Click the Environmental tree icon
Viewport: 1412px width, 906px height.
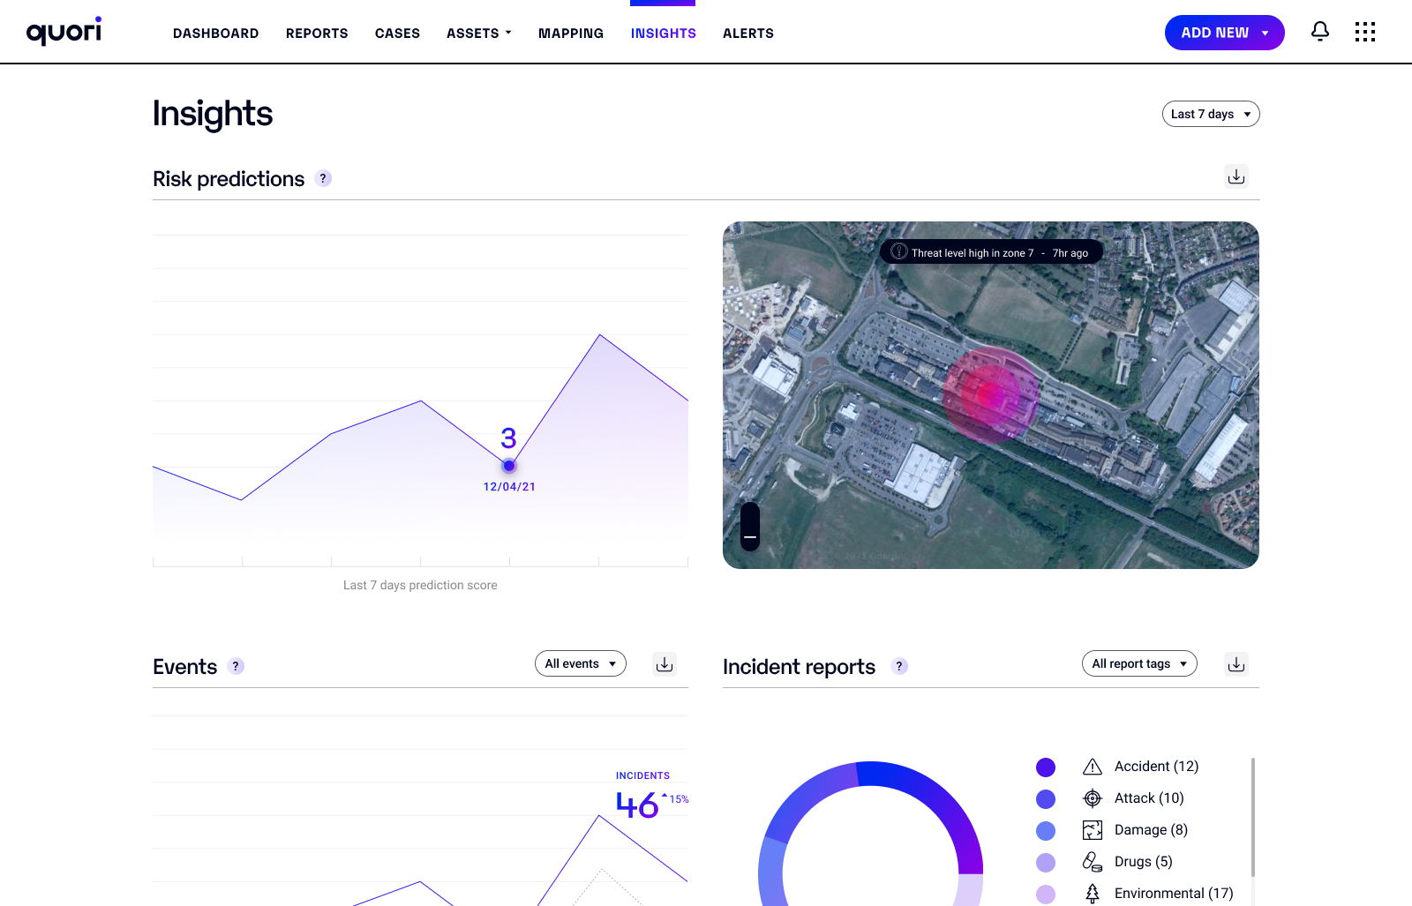coord(1093,894)
